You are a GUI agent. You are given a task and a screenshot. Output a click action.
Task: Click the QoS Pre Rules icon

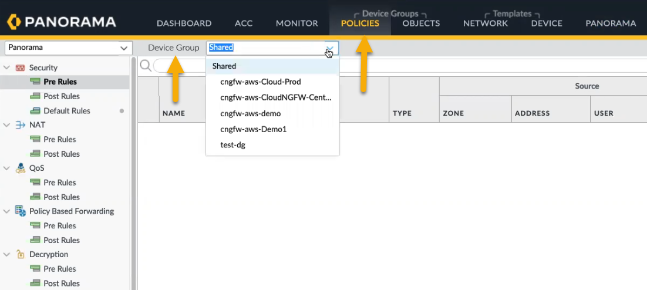(x=35, y=183)
